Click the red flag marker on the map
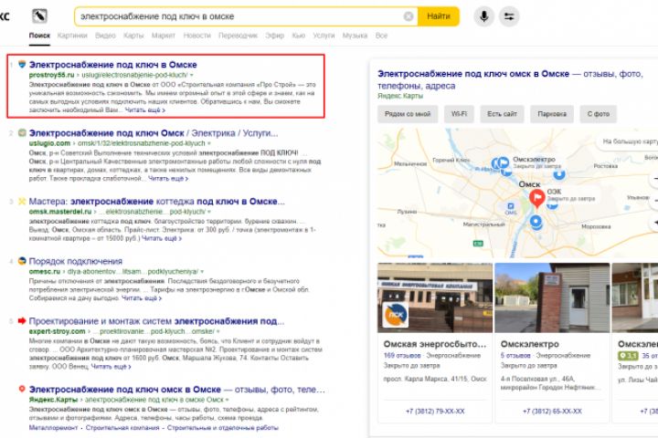This screenshot has width=658, height=438. point(536,198)
